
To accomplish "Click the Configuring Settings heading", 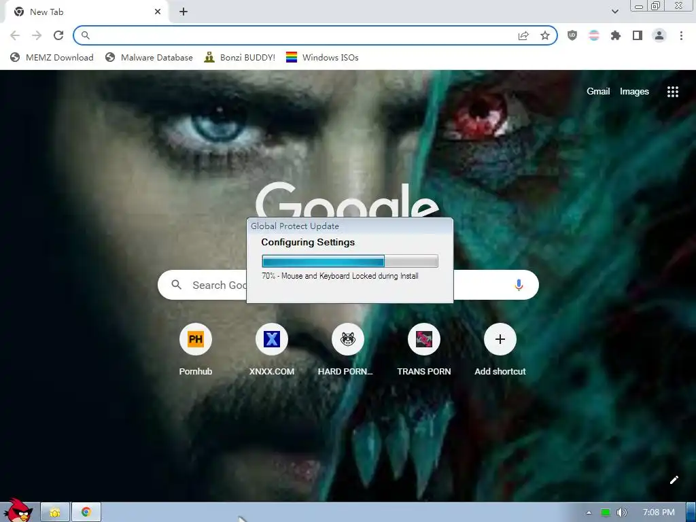I will [x=308, y=243].
